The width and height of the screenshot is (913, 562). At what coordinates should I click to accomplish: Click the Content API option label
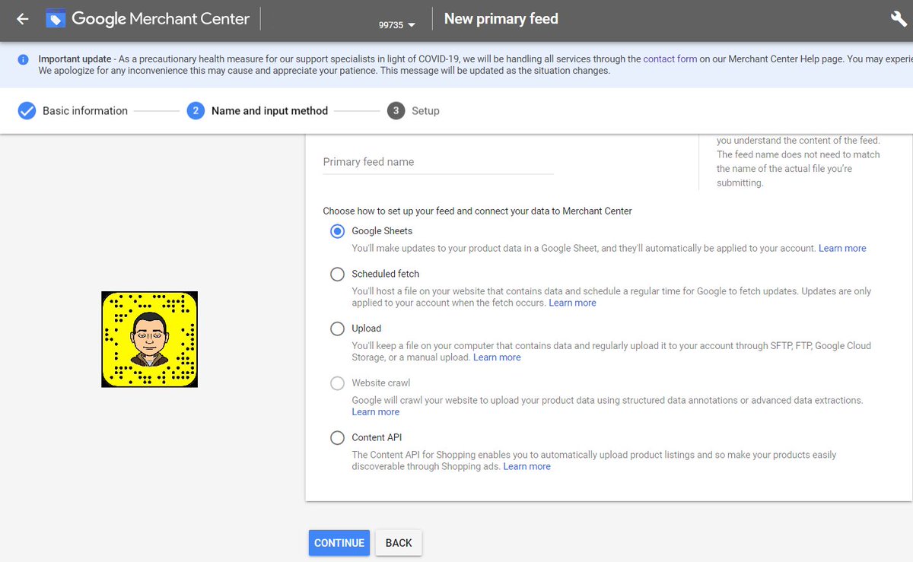(x=377, y=437)
